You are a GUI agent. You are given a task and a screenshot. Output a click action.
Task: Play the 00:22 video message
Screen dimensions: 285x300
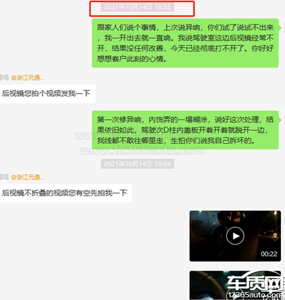coord(235,236)
